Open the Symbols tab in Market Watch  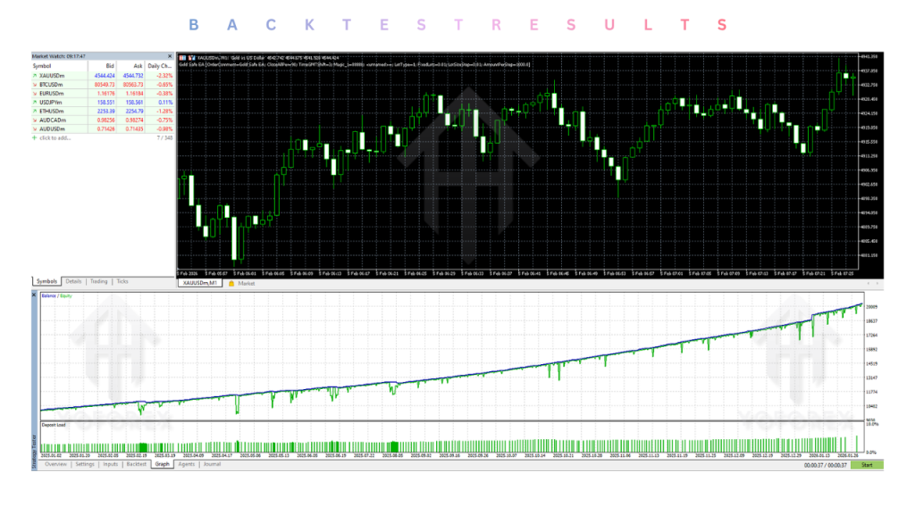[46, 281]
